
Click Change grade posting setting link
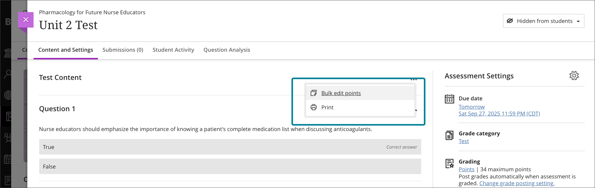click(x=517, y=183)
